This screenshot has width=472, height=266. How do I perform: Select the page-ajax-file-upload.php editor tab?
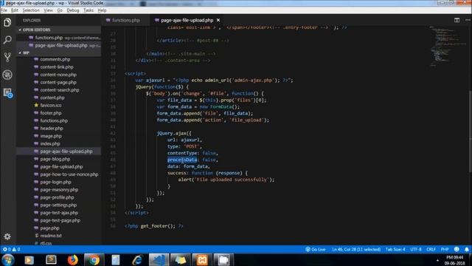[187, 20]
